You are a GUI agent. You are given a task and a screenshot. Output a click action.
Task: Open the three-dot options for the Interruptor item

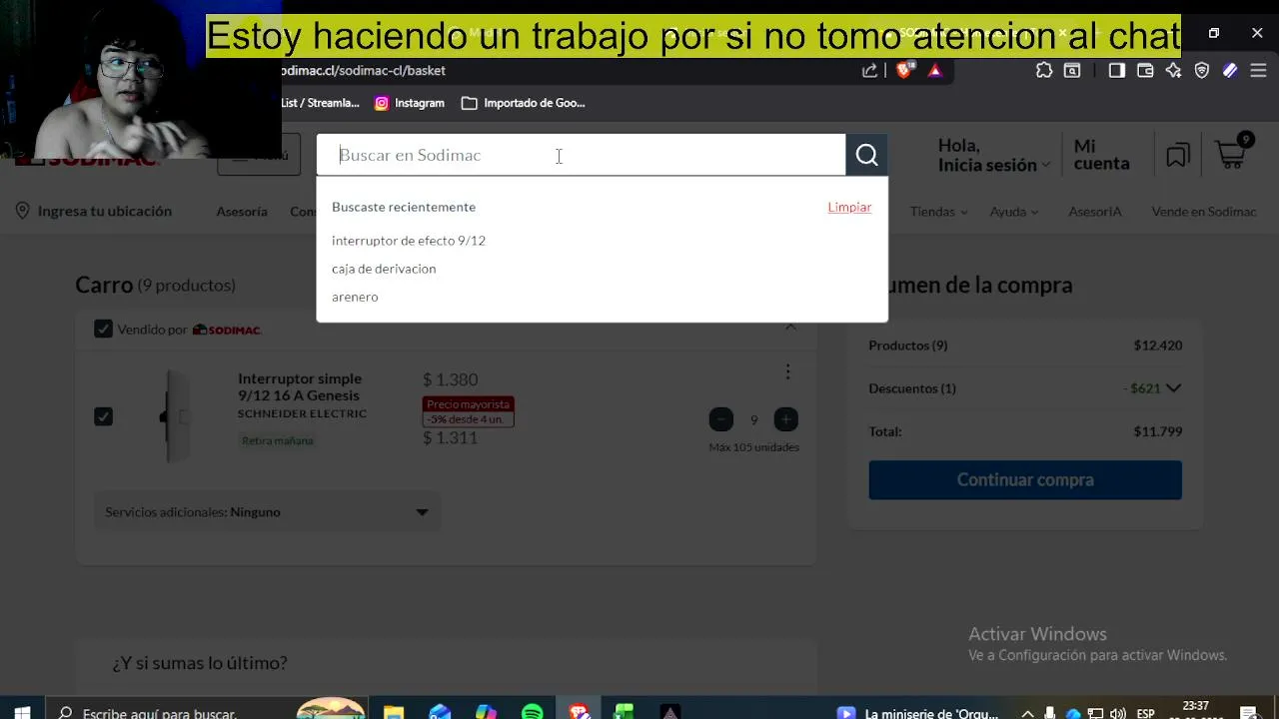(787, 371)
